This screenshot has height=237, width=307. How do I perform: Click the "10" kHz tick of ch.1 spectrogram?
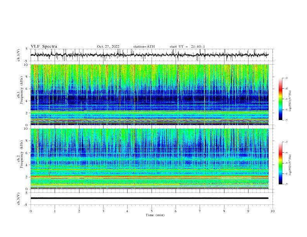(26, 65)
